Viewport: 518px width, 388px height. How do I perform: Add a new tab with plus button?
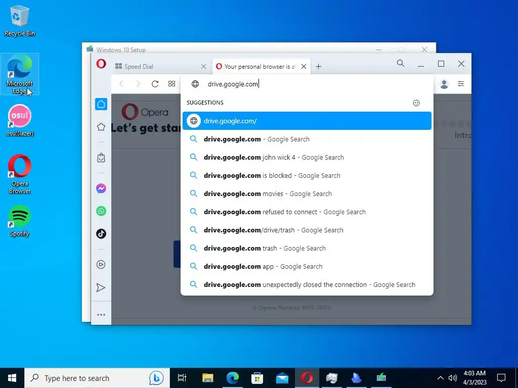(x=318, y=67)
